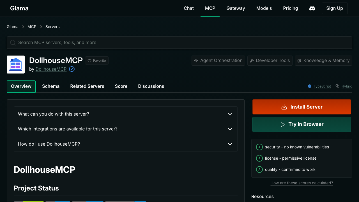Viewport: 359px width, 202px height.
Task: Toggle Favorite for DollhouseMCP
Action: pos(97,60)
